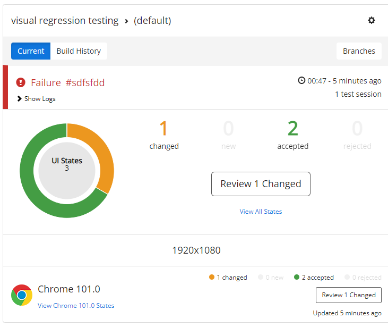Switch to the Build History tab
This screenshot has width=388, height=327.
point(79,51)
